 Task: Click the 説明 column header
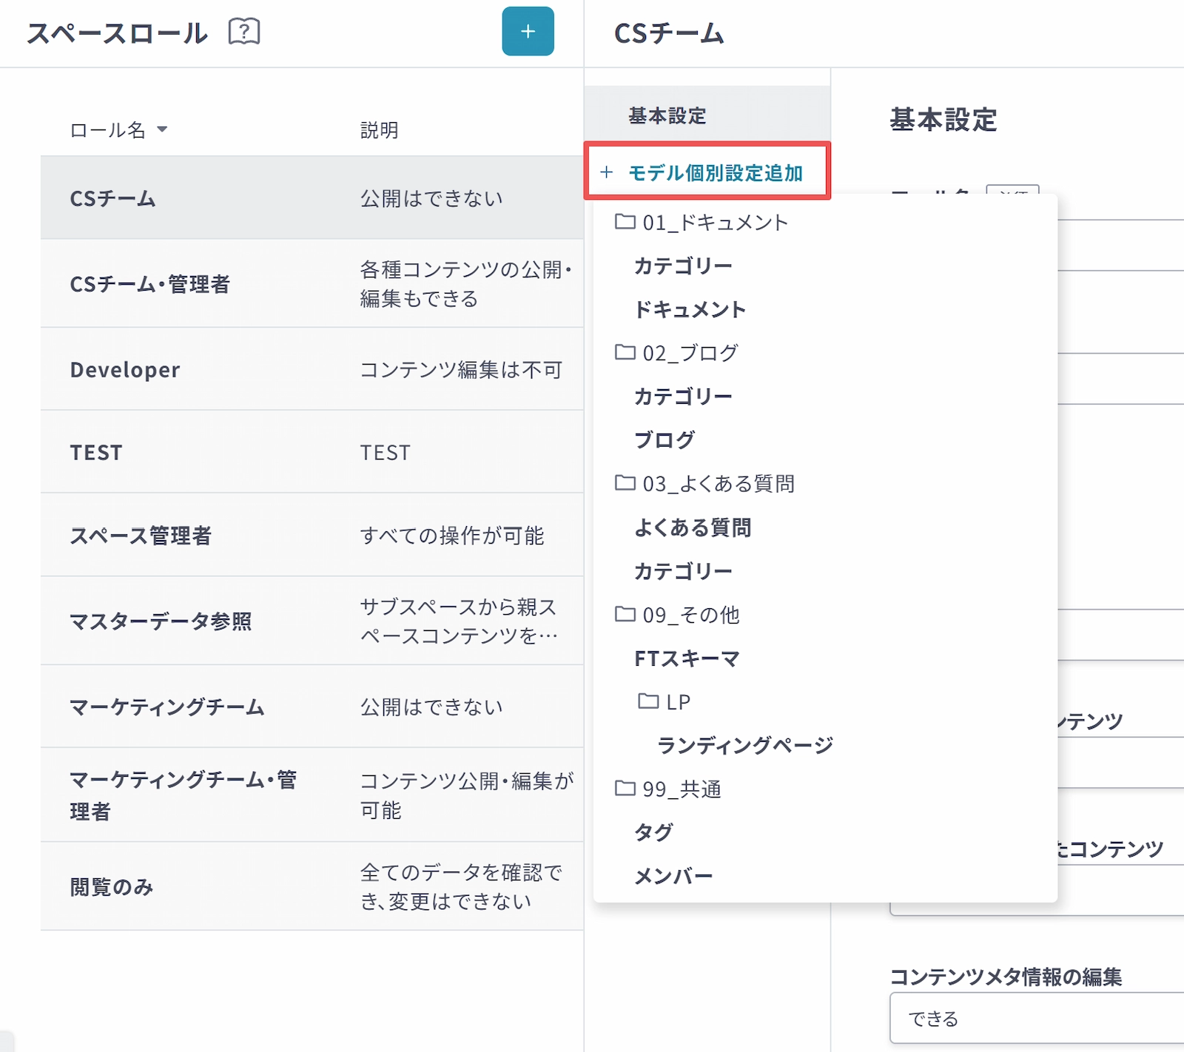(379, 130)
